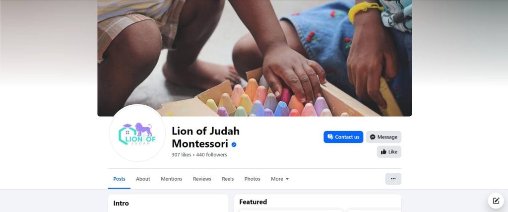The width and height of the screenshot is (508, 212).
Task: View the chalk cover photo
Action: [x=254, y=58]
